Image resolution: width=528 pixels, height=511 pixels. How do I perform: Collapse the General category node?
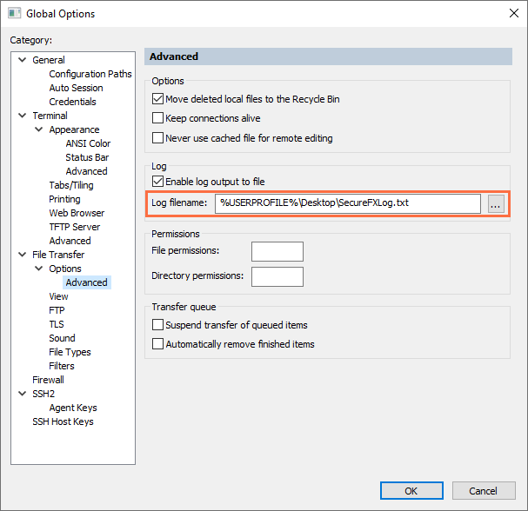point(23,60)
